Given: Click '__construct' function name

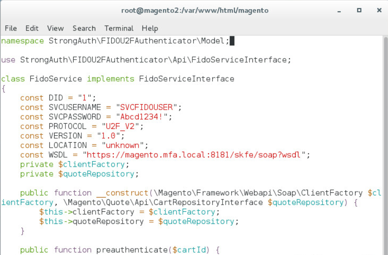Looking at the screenshot, I should click(122, 193).
